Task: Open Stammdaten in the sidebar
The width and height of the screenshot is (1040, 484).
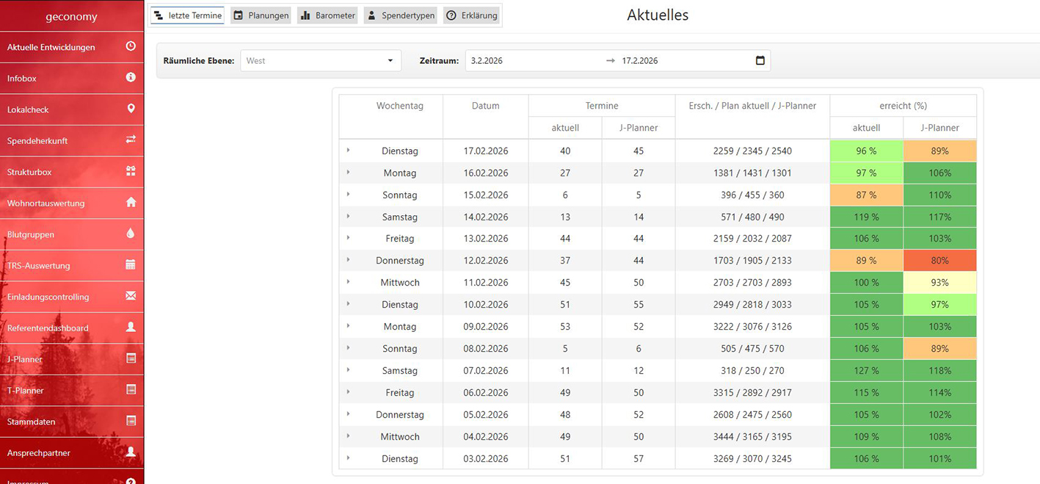Action: coord(32,422)
